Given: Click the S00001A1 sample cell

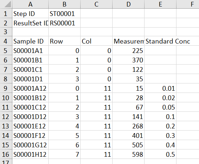Looking at the screenshot, I should point(31,50).
